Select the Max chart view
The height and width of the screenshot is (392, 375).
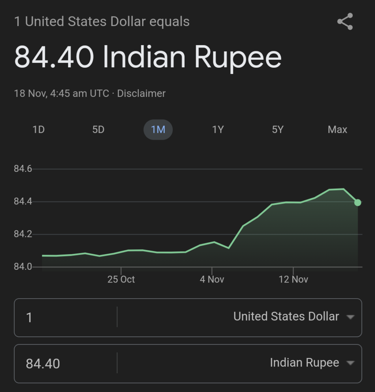tap(337, 129)
